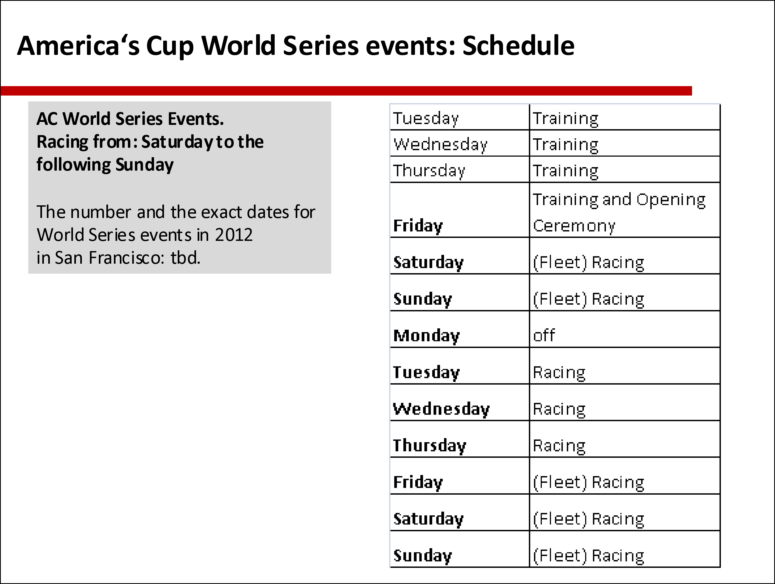The width and height of the screenshot is (775, 584).
Task: Click the slide title 'America's Cup World Series events: Schedule'
Action: (x=296, y=45)
